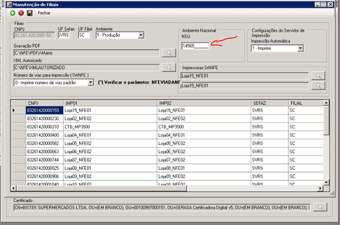Select CNPJ cell 83261420000159
The image size is (340, 225).
[44, 110]
